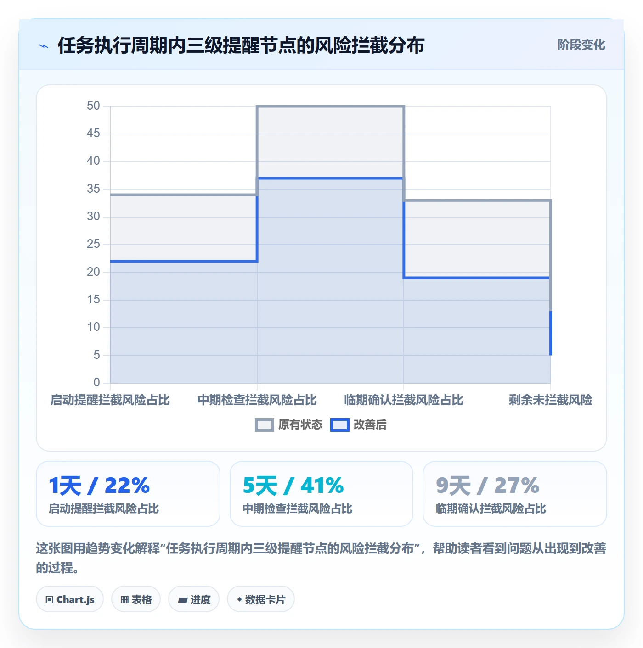The height and width of the screenshot is (648, 643).
Task: Open the Chart.js tag chip
Action: 70,599
